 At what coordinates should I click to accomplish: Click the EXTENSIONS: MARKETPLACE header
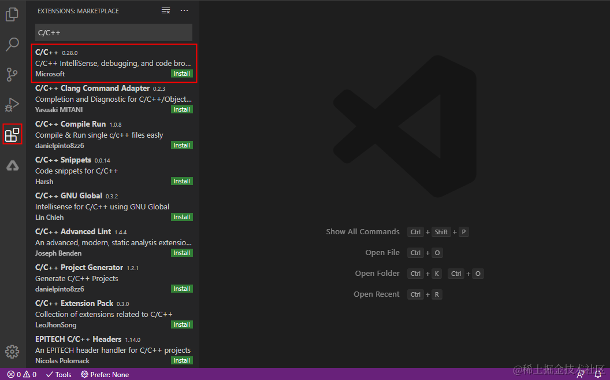point(78,11)
